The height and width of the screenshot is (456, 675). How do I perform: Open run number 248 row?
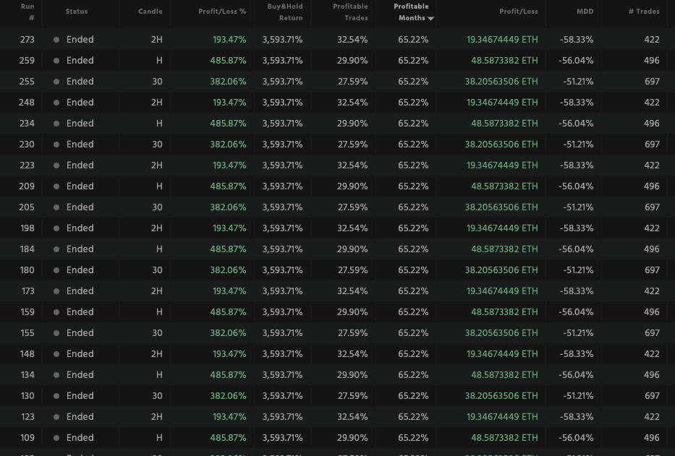[27, 103]
